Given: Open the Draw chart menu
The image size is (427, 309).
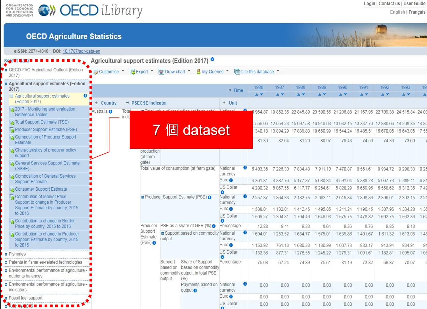Looking at the screenshot, I should (175, 72).
